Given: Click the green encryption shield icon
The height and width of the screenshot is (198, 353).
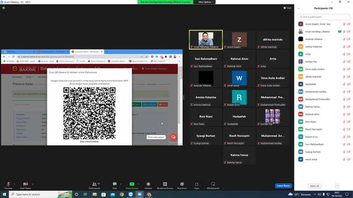Looking at the screenshot, I should click(x=4, y=8).
